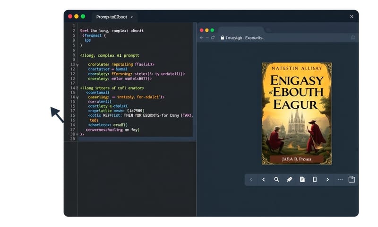
Task: Open the document page icon in the toolbar
Action: coord(302,180)
